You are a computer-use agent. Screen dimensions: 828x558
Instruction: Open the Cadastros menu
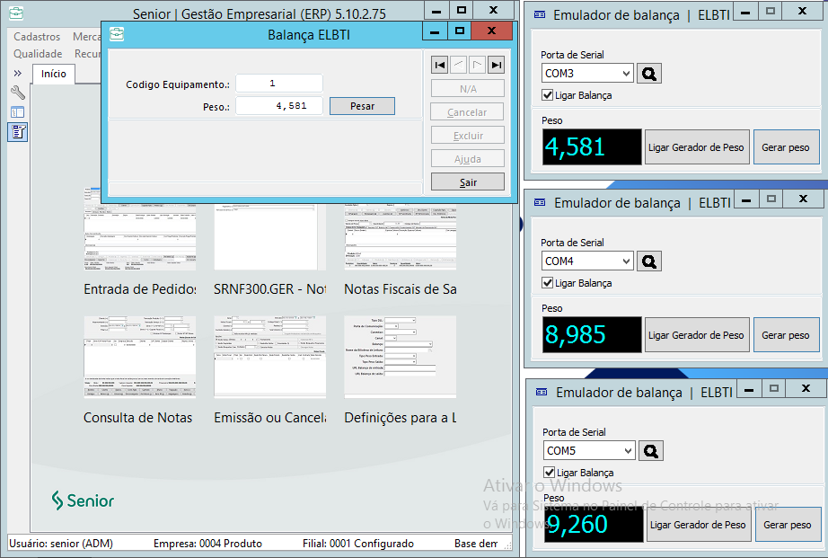coord(37,37)
